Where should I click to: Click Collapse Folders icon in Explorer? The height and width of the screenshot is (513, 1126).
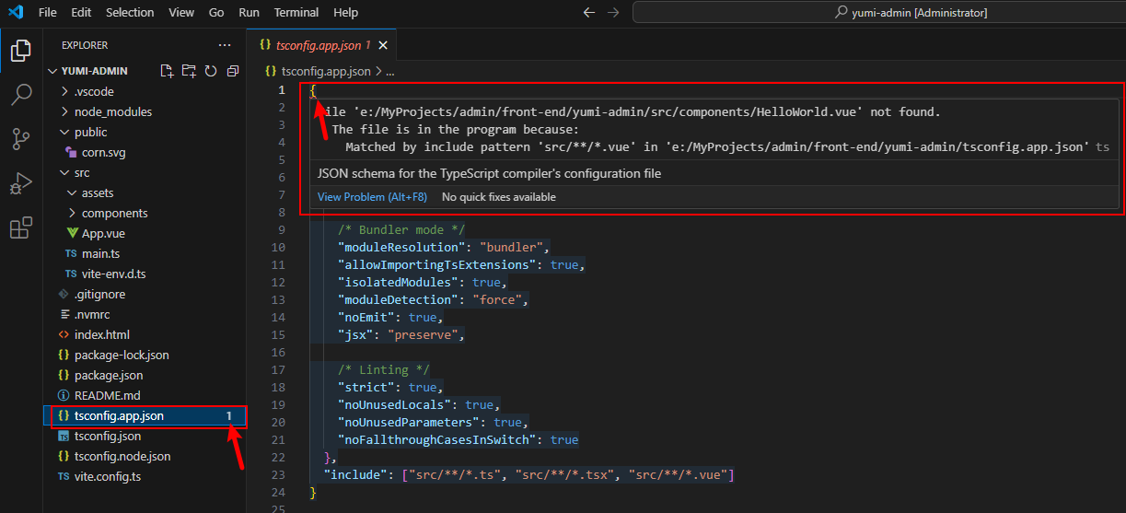(233, 71)
